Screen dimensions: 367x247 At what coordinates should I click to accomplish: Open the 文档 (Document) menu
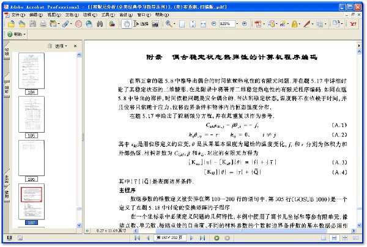(x=72, y=15)
